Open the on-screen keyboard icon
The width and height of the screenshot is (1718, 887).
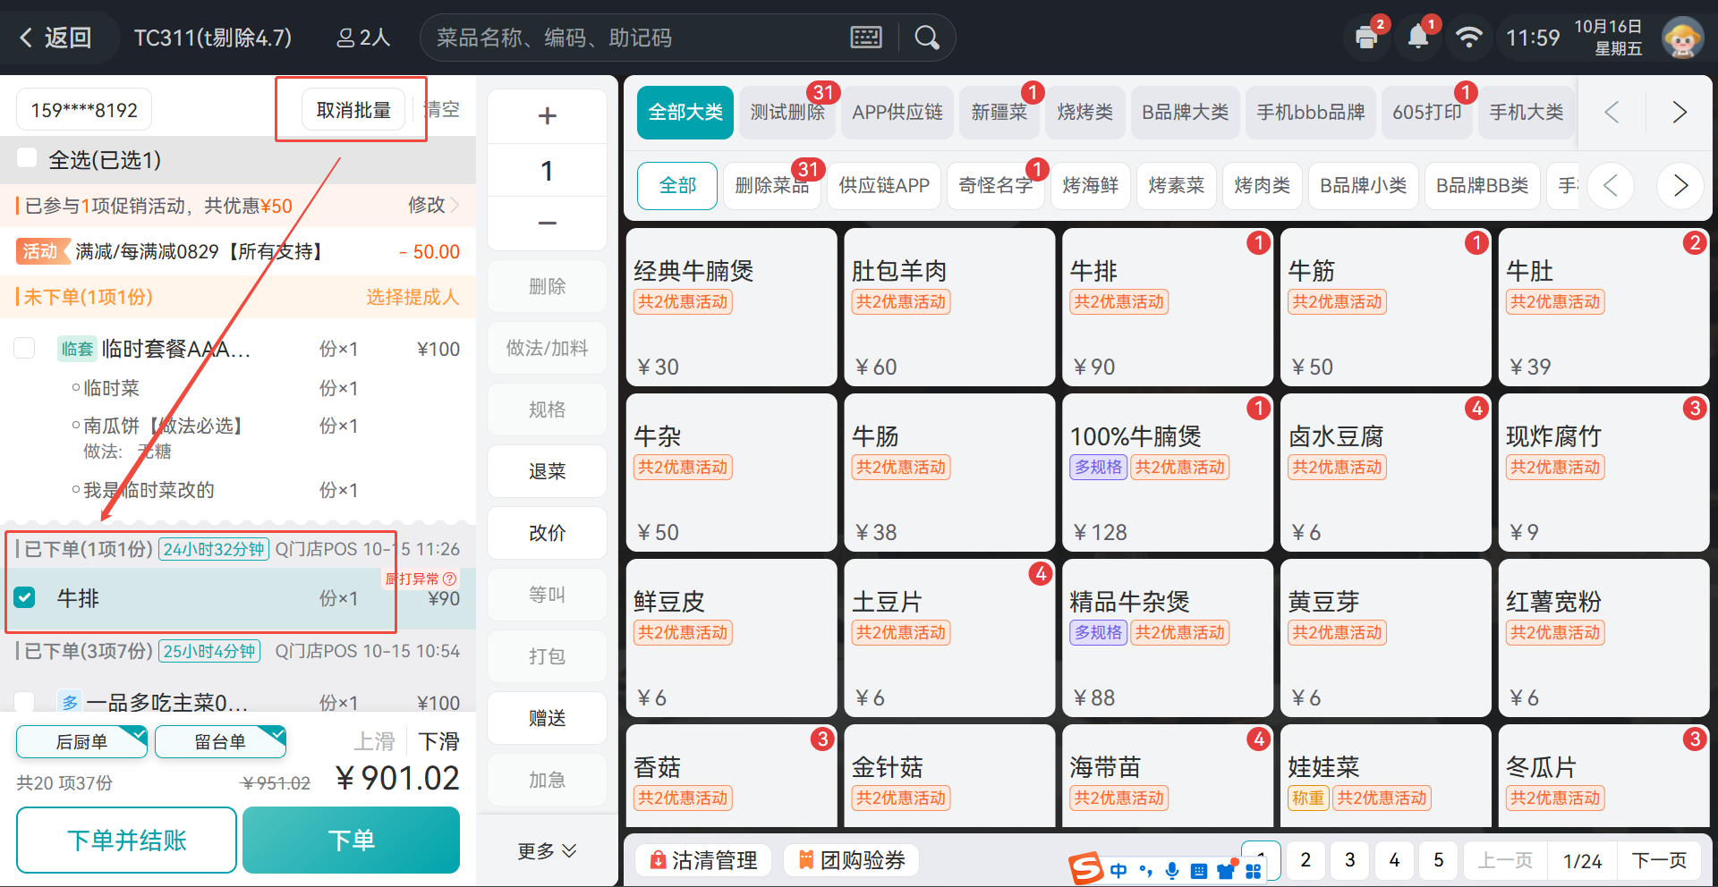click(865, 38)
